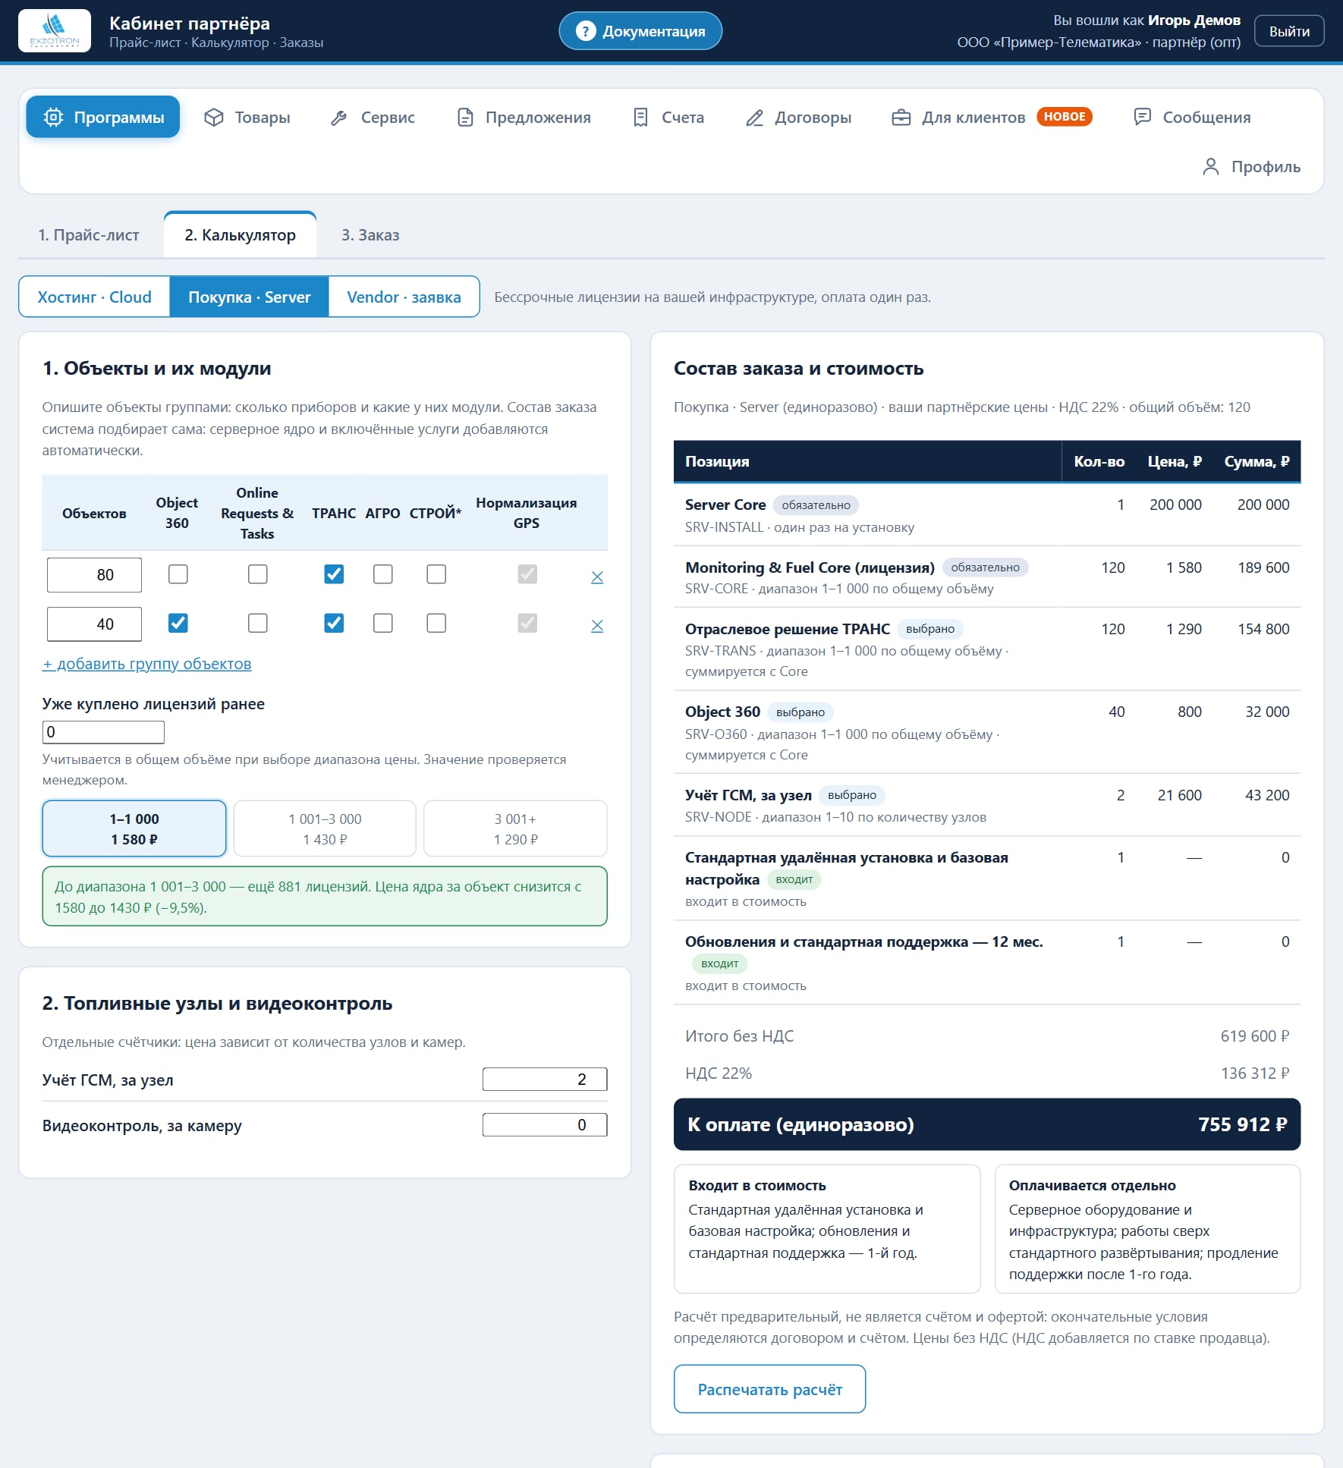
Task: Switch to the 3. Заказ tab
Action: point(370,235)
